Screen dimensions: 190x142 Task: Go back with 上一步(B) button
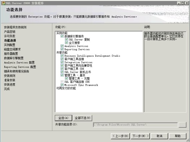click(x=120, y=136)
